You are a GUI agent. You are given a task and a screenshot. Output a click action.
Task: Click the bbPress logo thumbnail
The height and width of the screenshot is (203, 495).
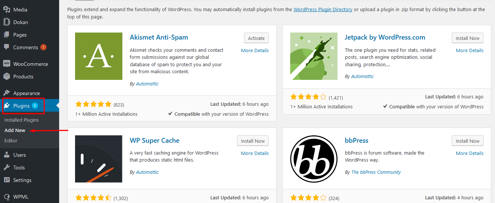314,159
